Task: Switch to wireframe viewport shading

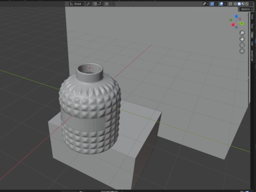Action: [x=235, y=4]
